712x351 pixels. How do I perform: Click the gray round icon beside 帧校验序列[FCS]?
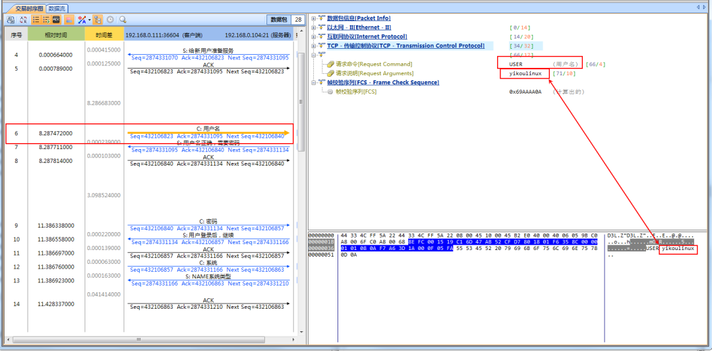click(330, 92)
